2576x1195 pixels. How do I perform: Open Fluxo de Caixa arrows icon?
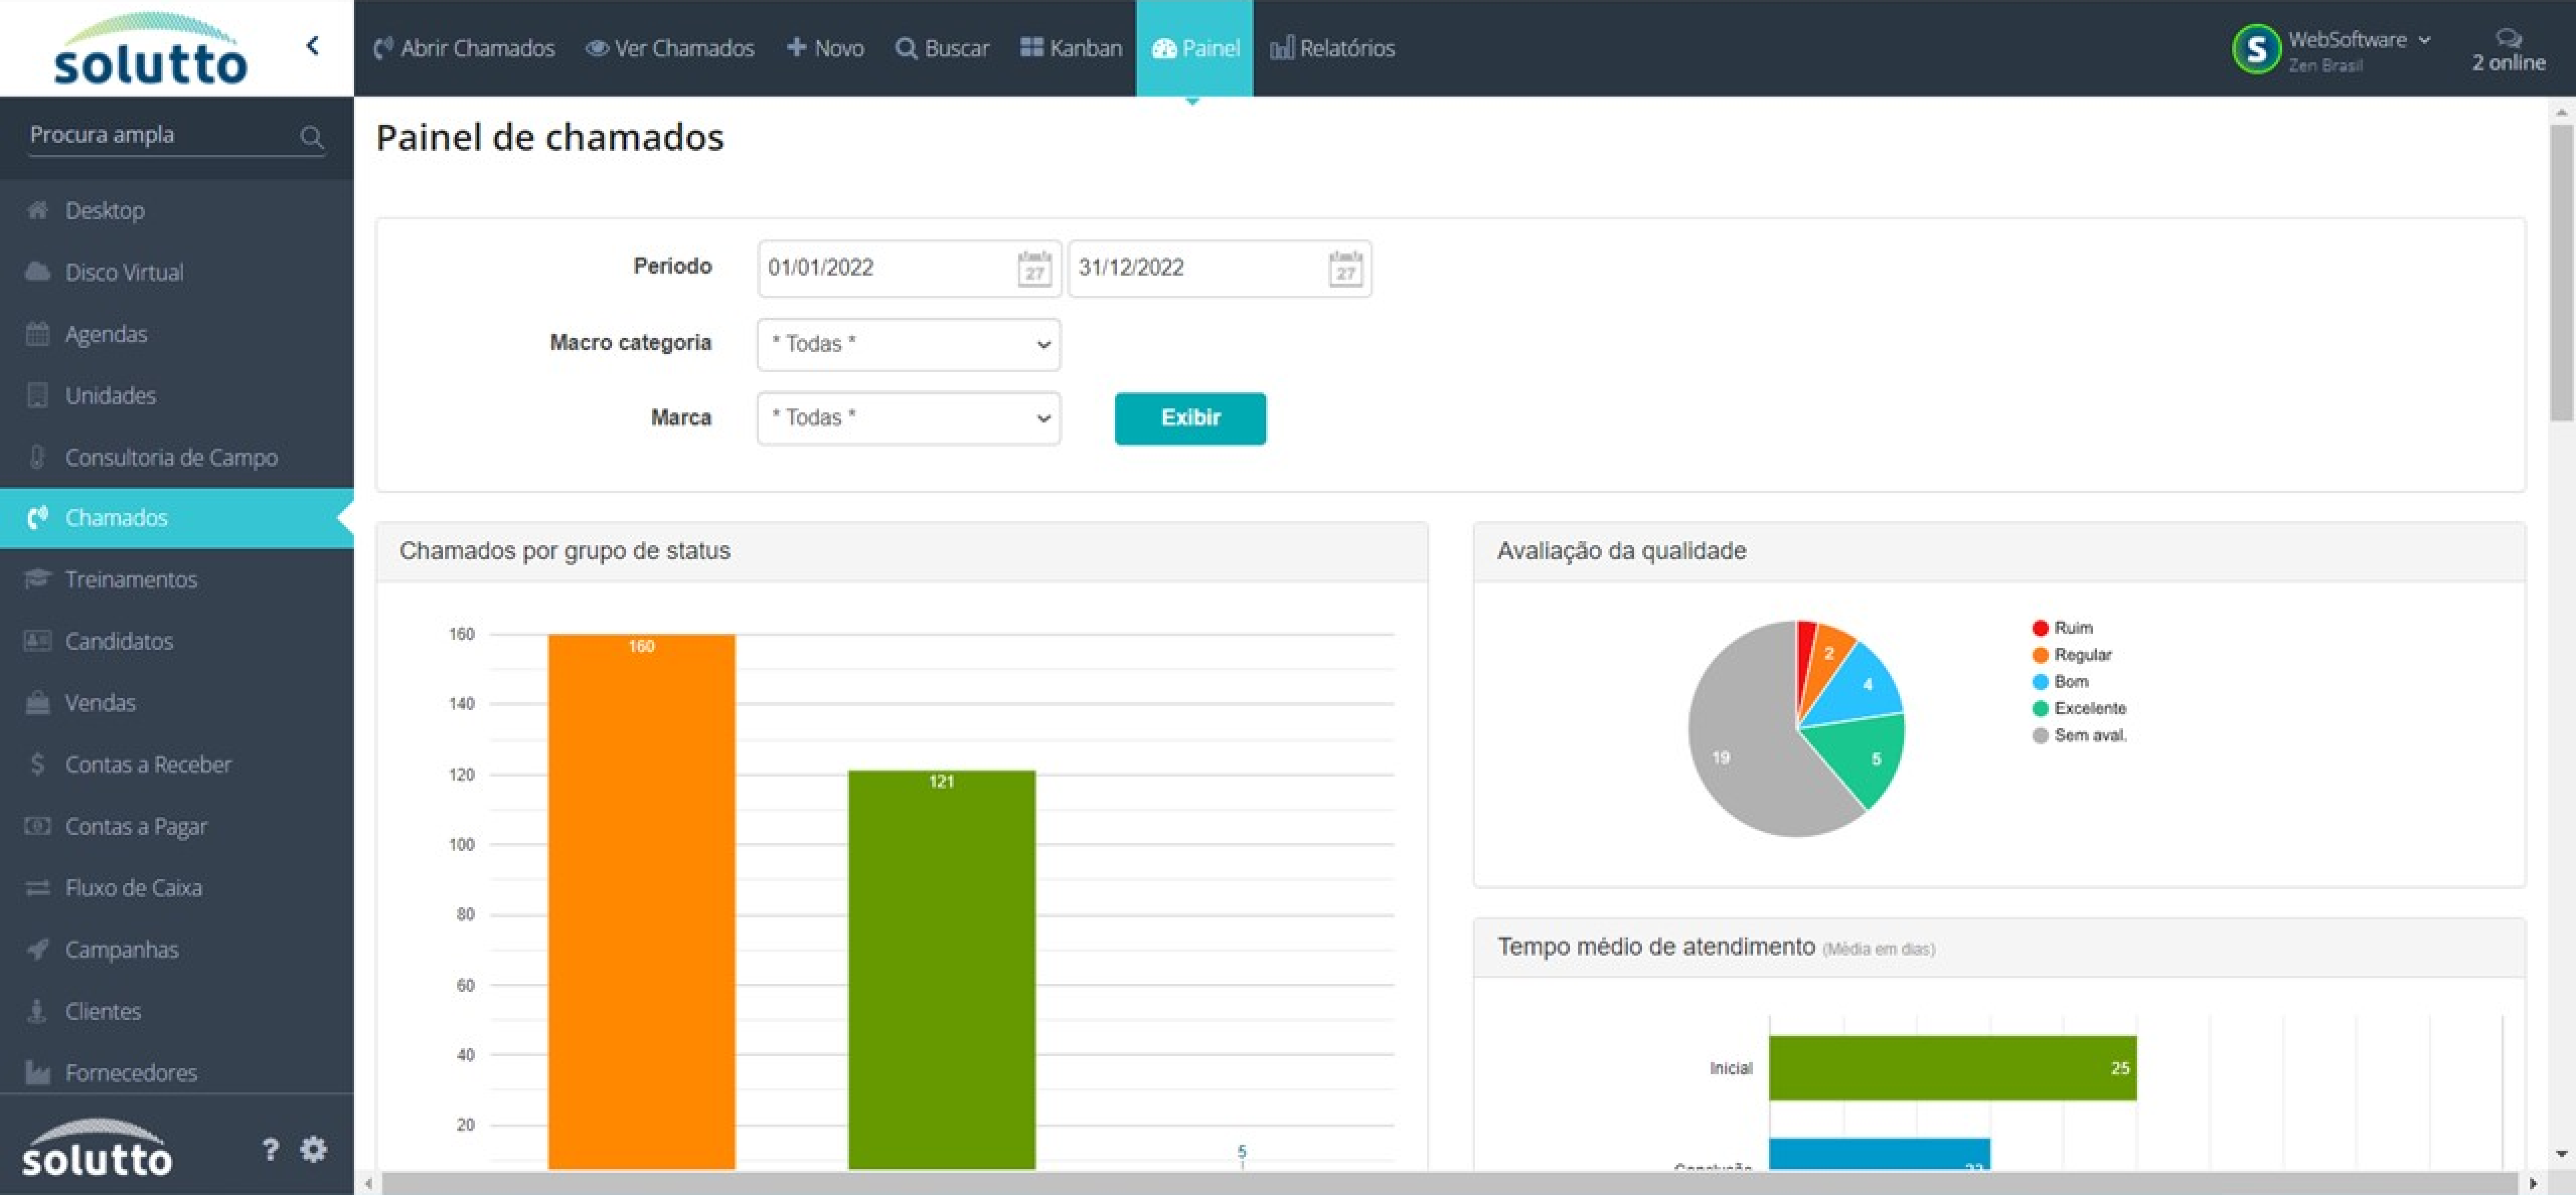[38, 888]
